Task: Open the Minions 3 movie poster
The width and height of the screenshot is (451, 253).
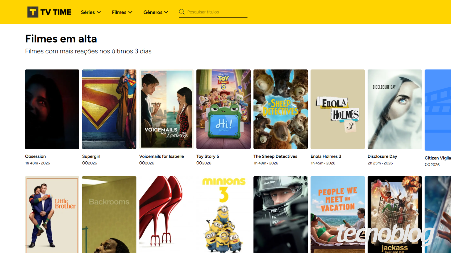Action: (x=223, y=215)
